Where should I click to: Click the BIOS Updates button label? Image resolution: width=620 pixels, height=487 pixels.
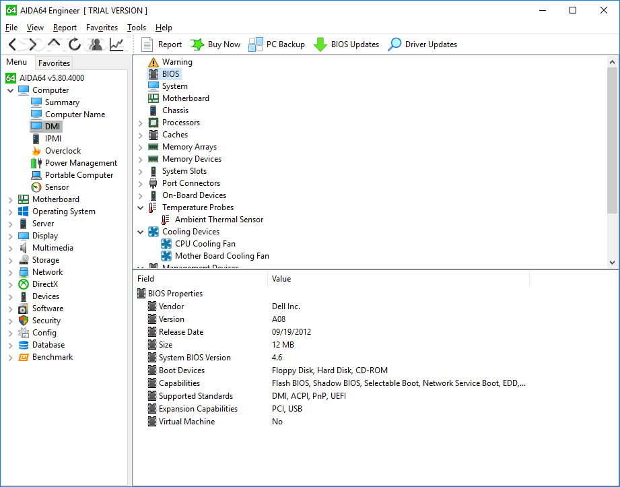[x=355, y=44]
